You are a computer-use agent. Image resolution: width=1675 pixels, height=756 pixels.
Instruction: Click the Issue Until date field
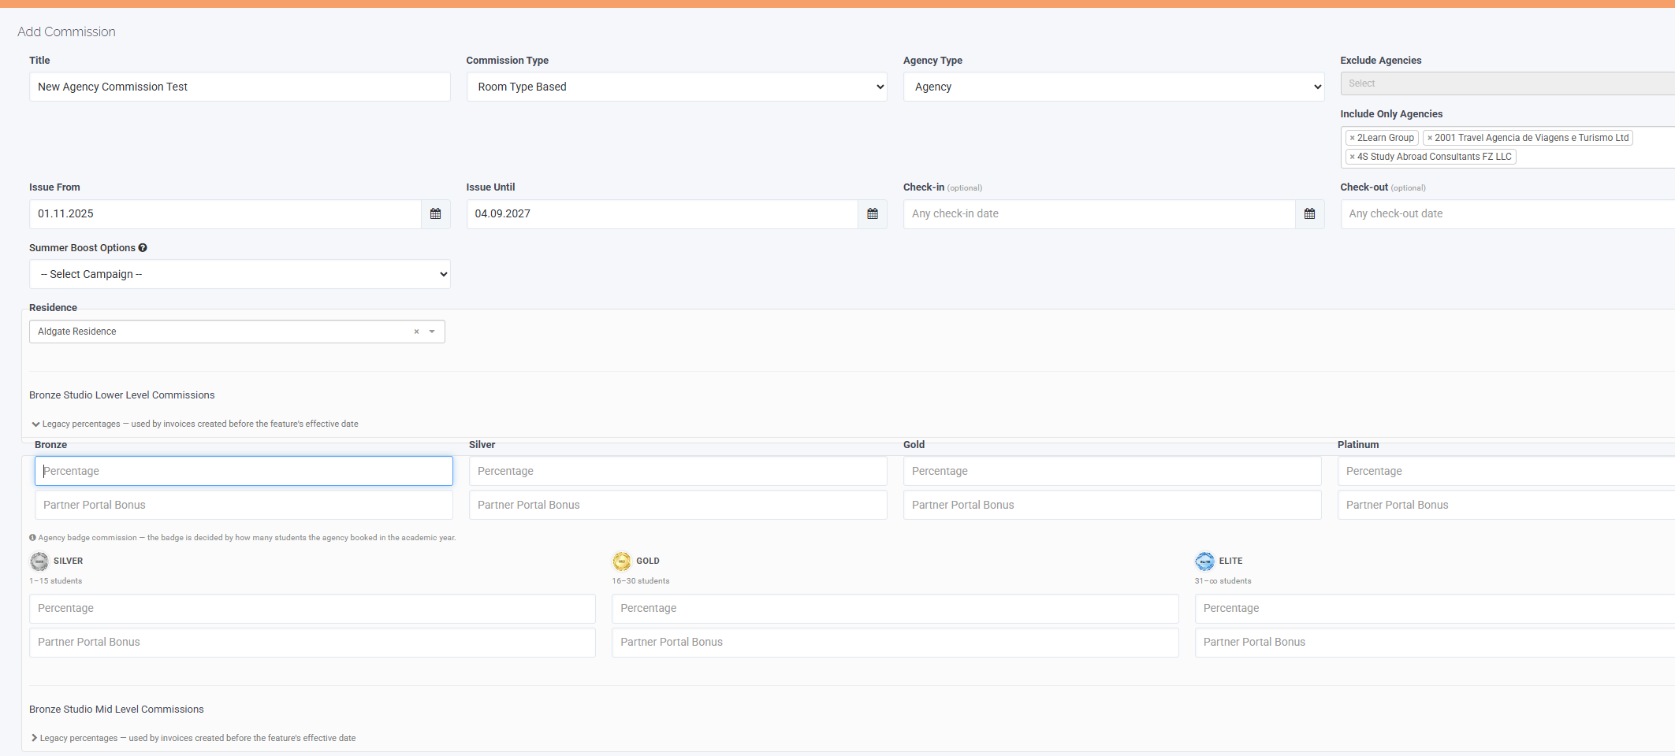pyautogui.click(x=662, y=214)
